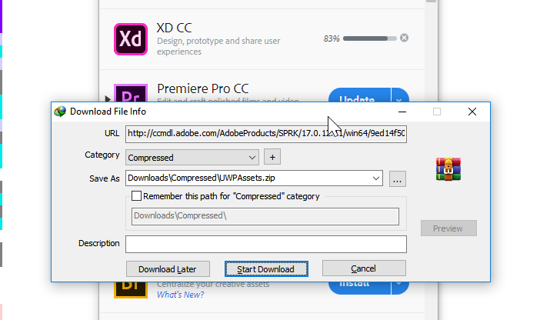Click the Cancel button

click(x=364, y=268)
